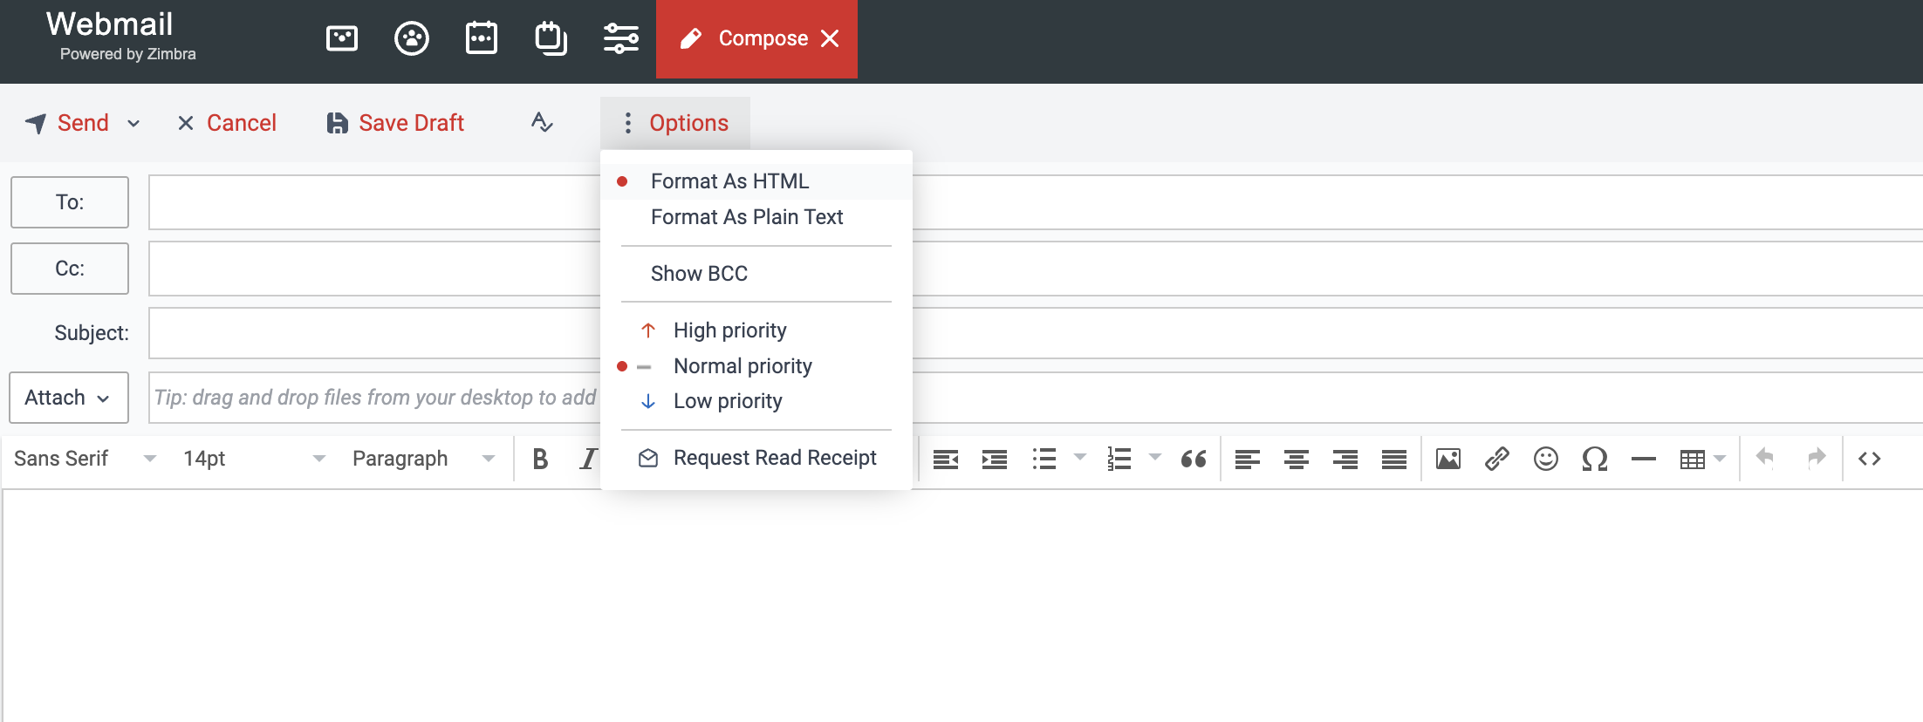Expand the Send options arrow

click(133, 124)
